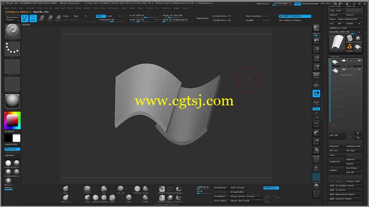Choose the Pinch brush
This screenshot has width=369, height=207.
tap(129, 198)
